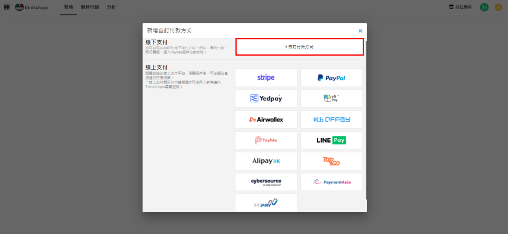Open the apps grid menu icon
508x234 pixels.
[7, 7]
